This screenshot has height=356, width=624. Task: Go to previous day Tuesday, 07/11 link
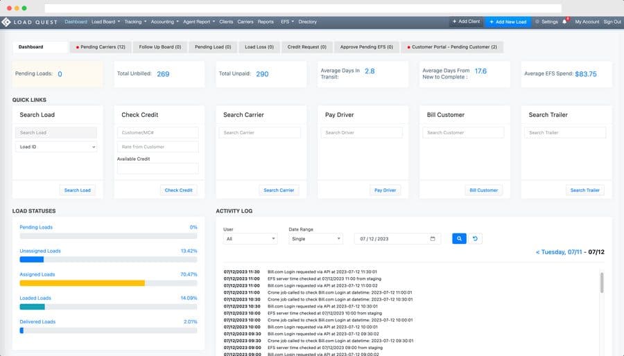pos(559,252)
